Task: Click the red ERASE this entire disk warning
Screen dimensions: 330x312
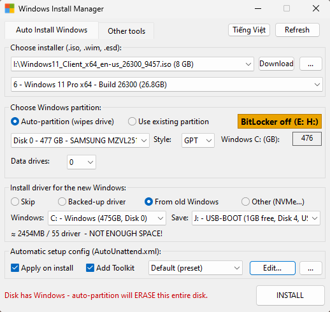Action: coord(106,295)
